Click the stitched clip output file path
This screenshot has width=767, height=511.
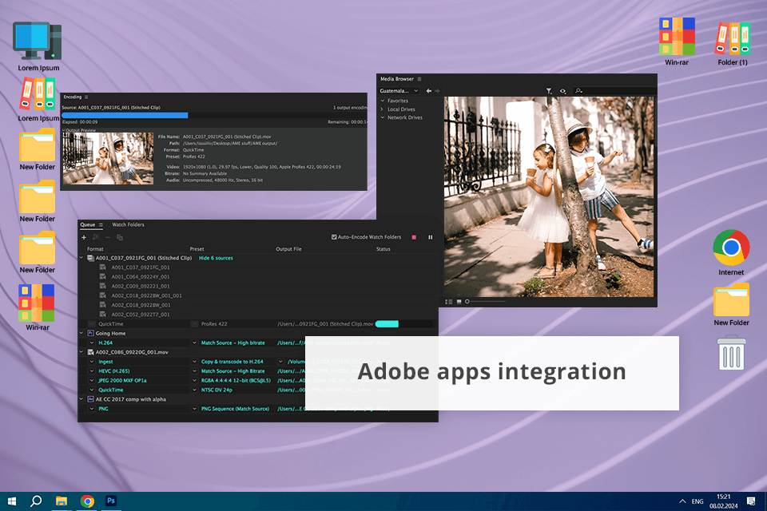click(x=325, y=324)
